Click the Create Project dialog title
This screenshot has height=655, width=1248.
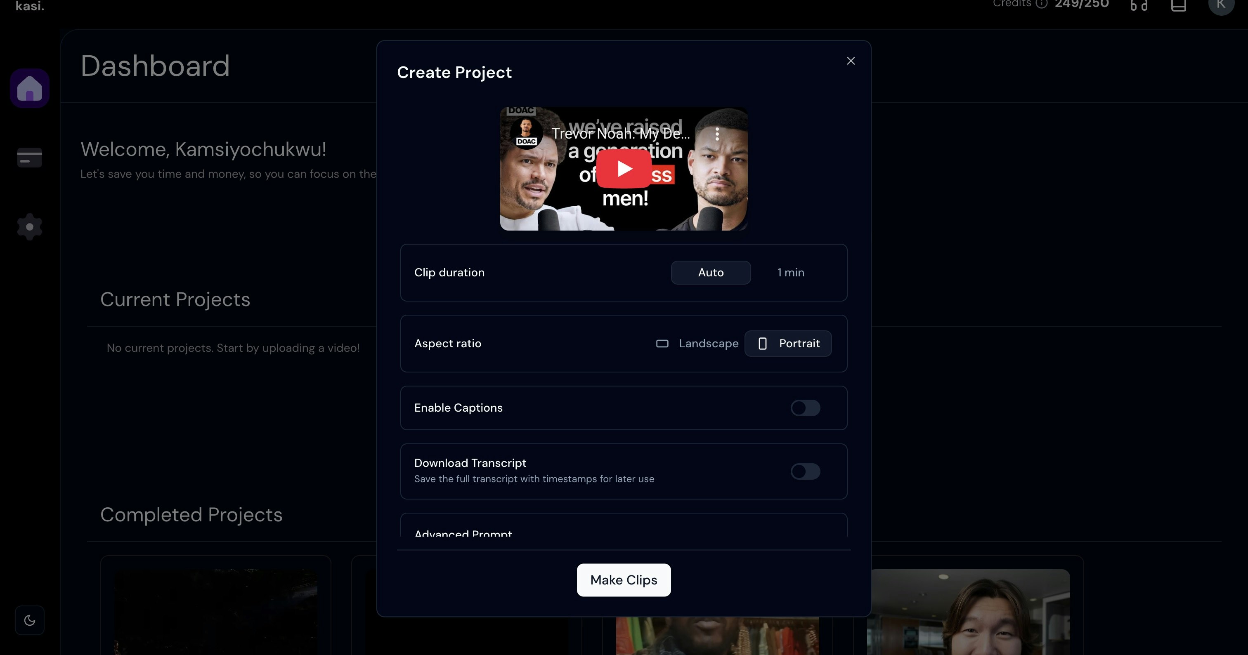[454, 73]
